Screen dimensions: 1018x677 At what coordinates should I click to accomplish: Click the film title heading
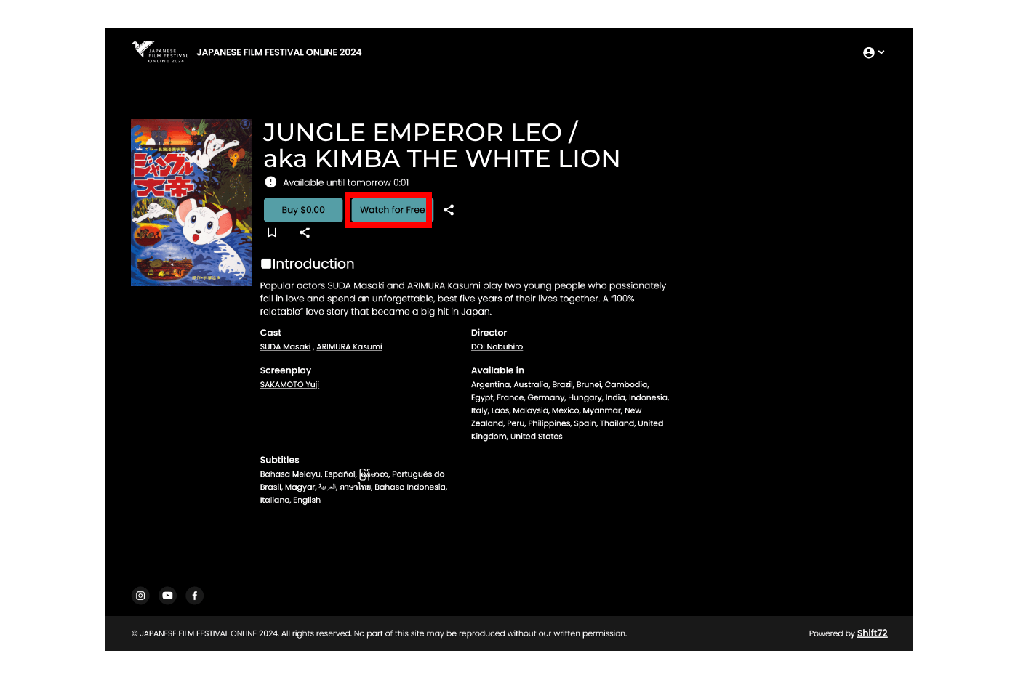[x=441, y=145]
